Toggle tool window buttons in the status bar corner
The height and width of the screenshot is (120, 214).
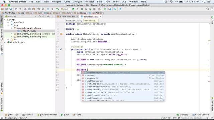pyautogui.click(x=2, y=118)
